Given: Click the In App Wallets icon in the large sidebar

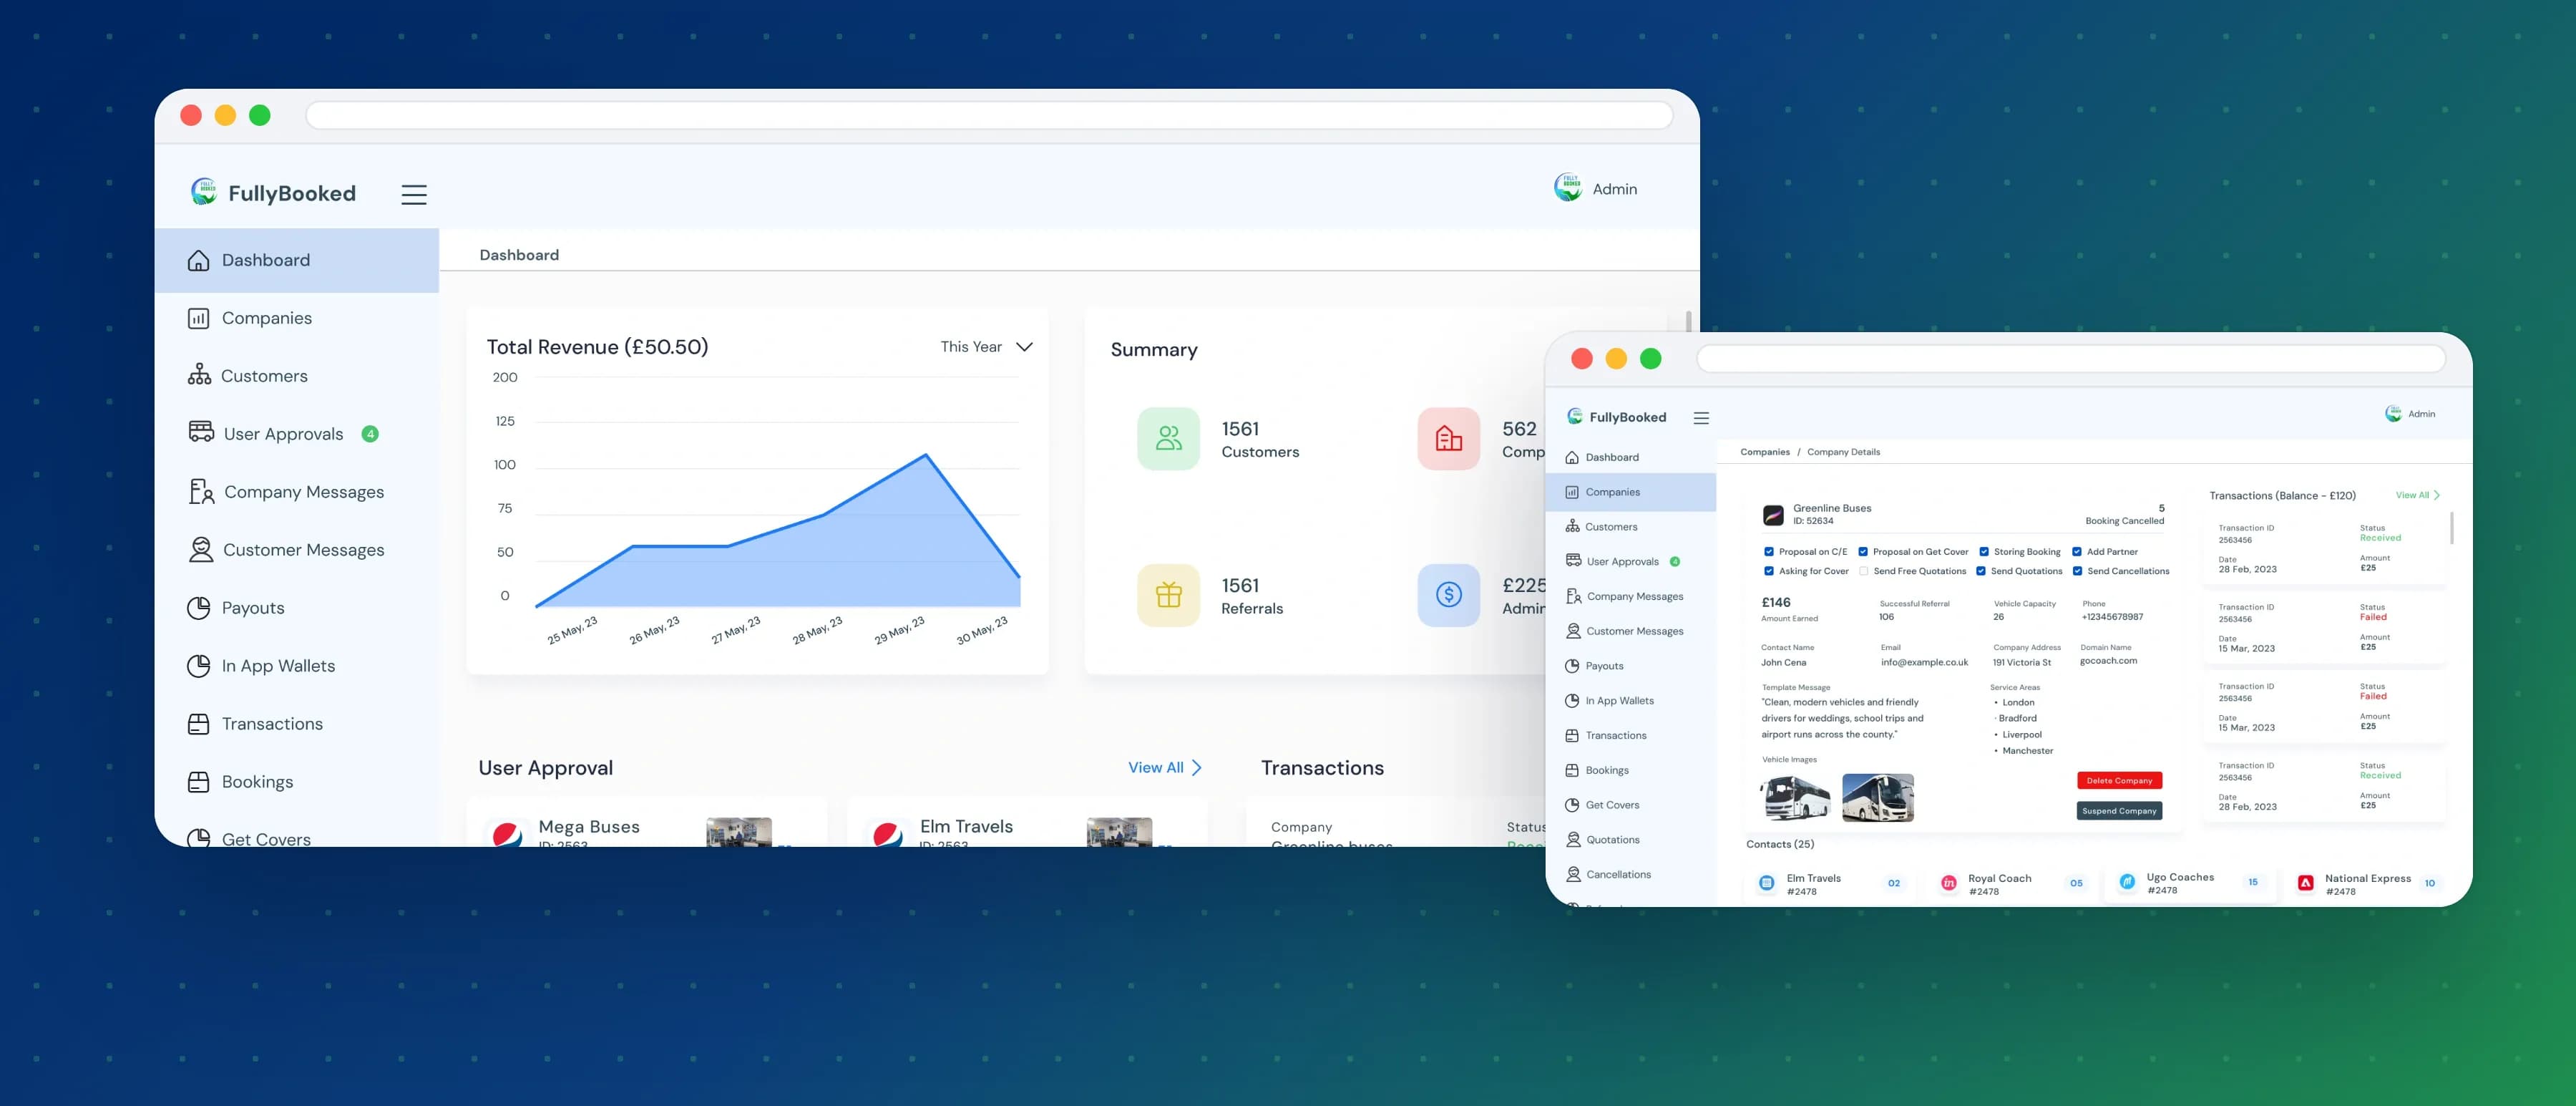Looking at the screenshot, I should click(x=199, y=665).
